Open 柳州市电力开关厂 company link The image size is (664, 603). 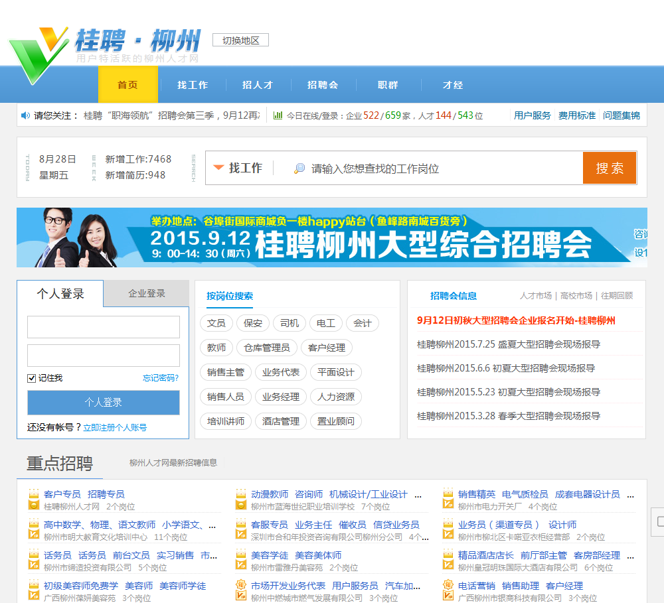[x=489, y=507]
